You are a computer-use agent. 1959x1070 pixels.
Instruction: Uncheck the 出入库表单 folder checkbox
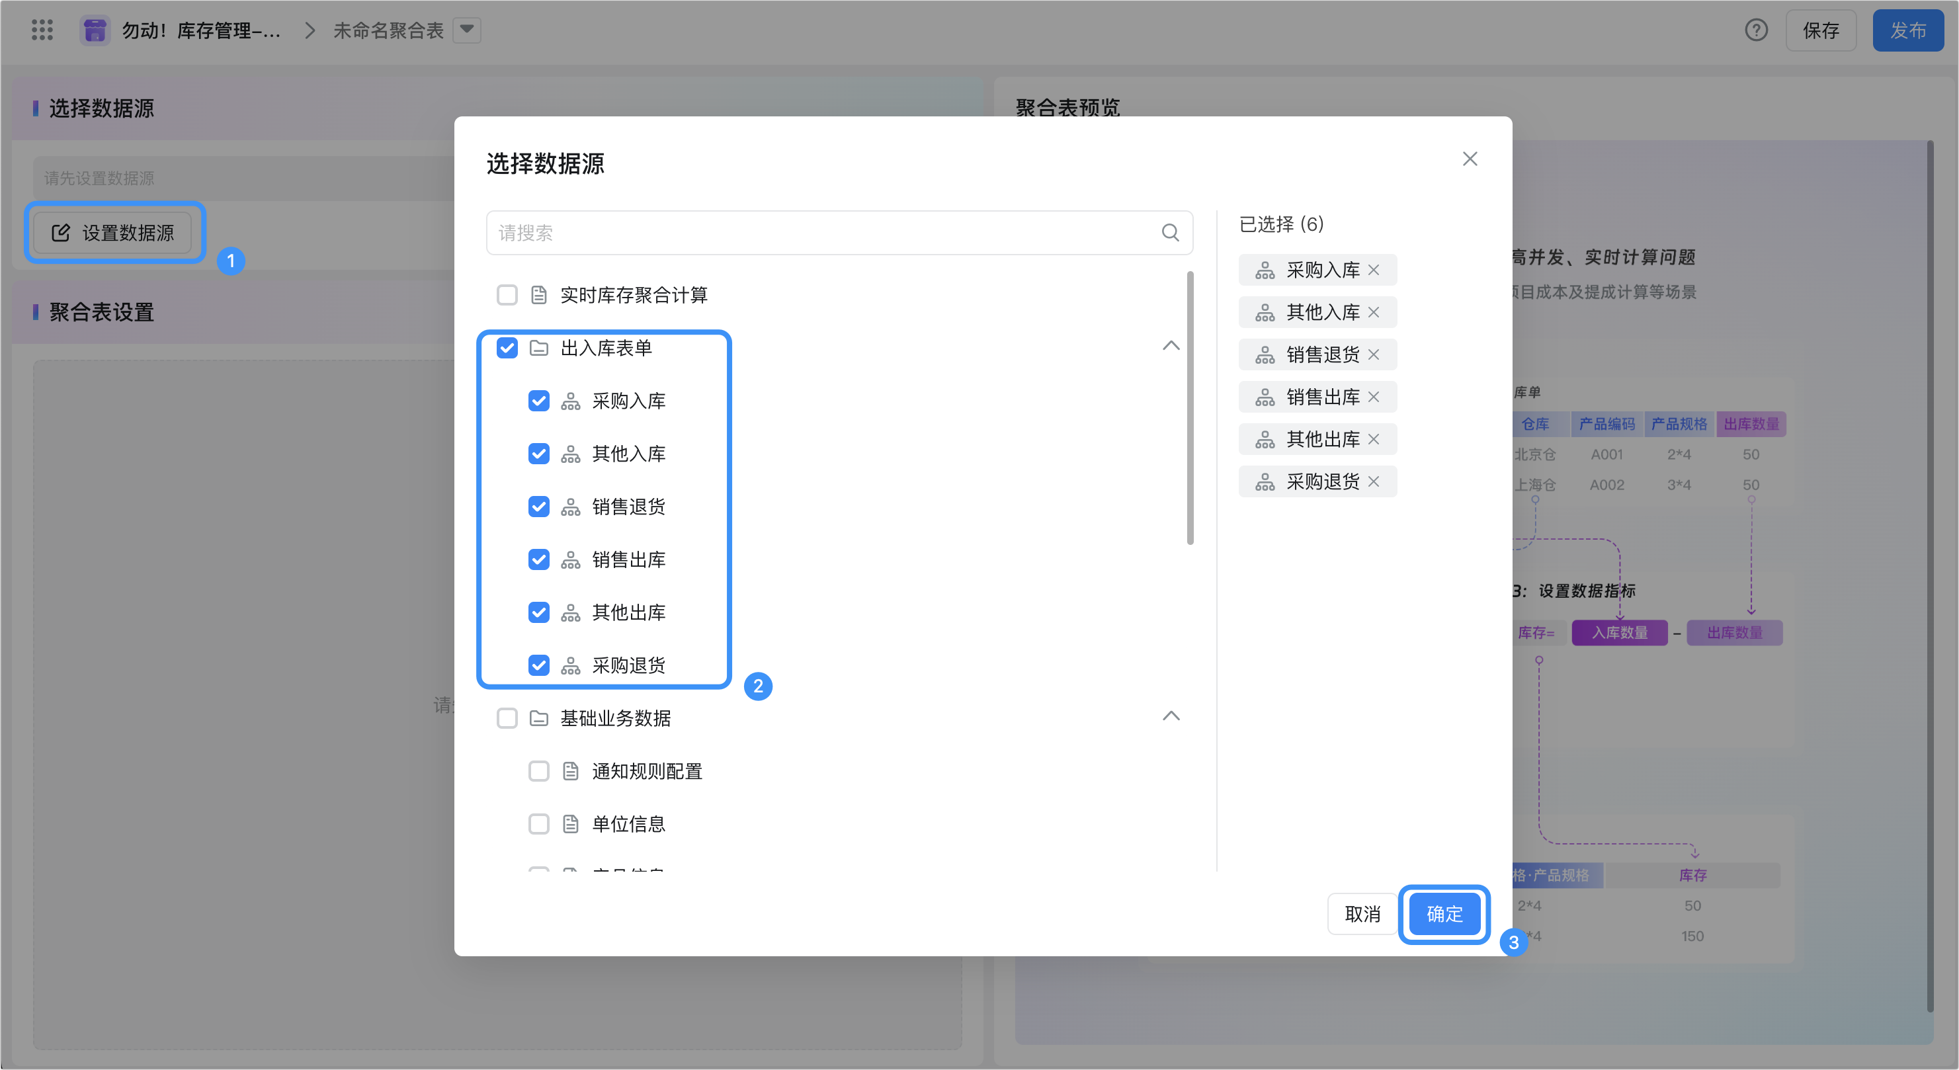(507, 349)
